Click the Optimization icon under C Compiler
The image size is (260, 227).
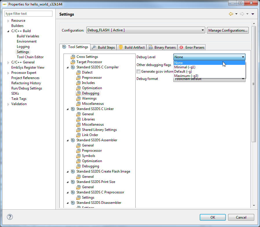tap(78, 88)
